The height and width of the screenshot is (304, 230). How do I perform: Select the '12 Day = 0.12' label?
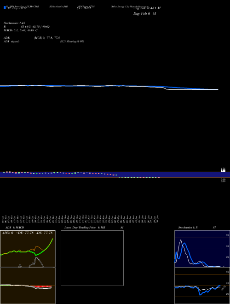click(17, 8)
